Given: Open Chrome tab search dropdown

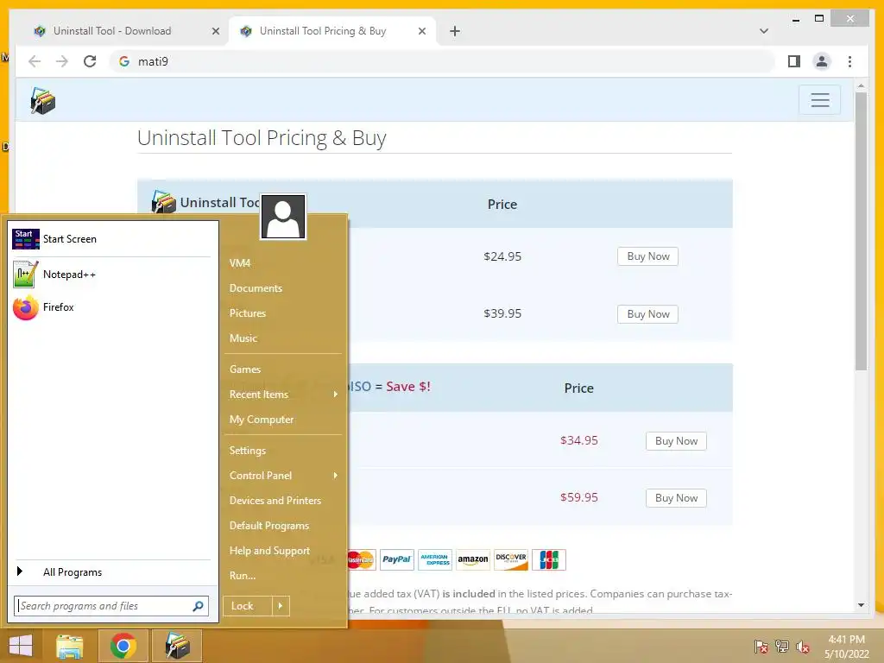Looking at the screenshot, I should tap(764, 31).
